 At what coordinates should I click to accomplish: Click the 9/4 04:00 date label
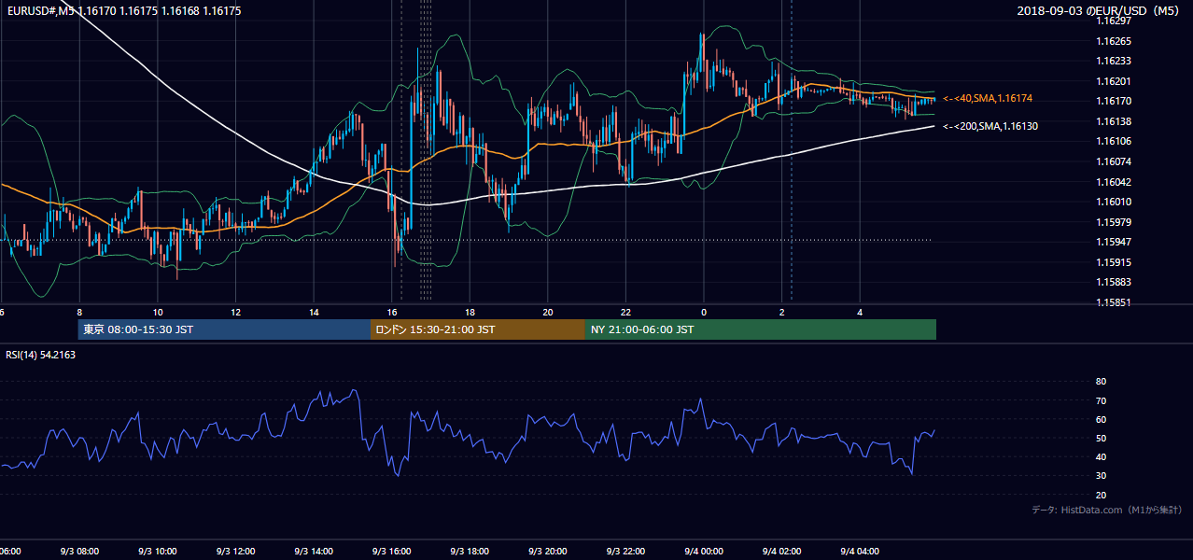point(859,551)
